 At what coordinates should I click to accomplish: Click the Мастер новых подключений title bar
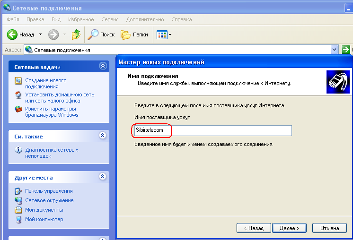click(234, 62)
